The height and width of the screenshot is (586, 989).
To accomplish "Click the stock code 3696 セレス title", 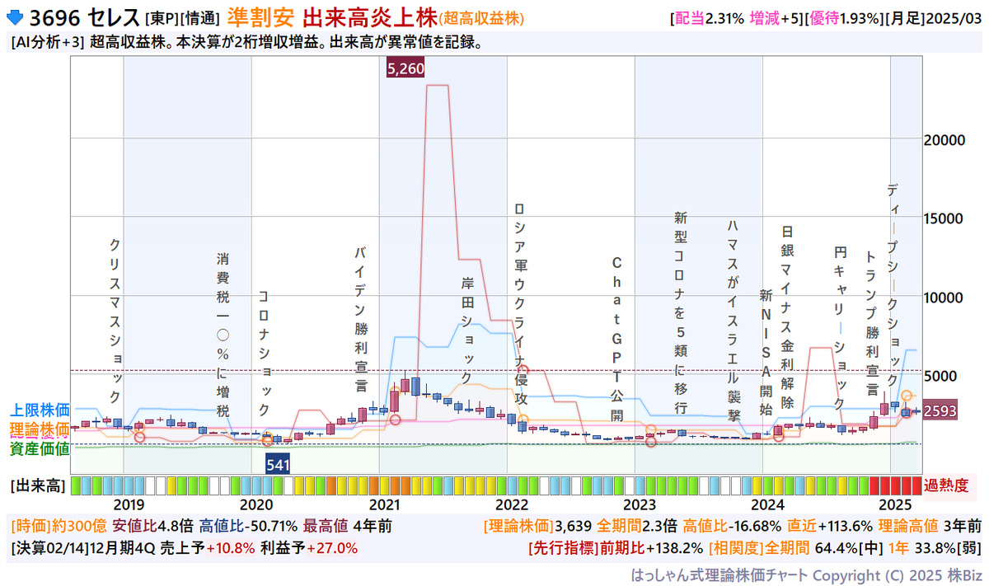I will (84, 17).
